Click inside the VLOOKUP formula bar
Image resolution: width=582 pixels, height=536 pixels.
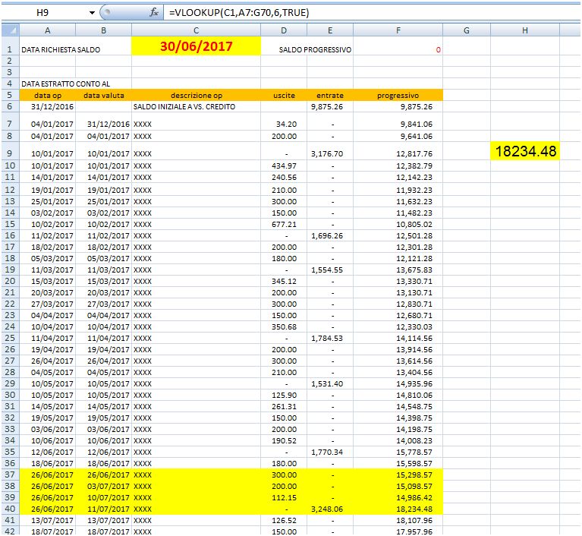coord(371,13)
